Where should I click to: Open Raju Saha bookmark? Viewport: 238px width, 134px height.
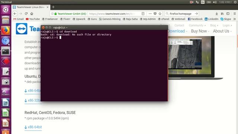click(x=130, y=19)
